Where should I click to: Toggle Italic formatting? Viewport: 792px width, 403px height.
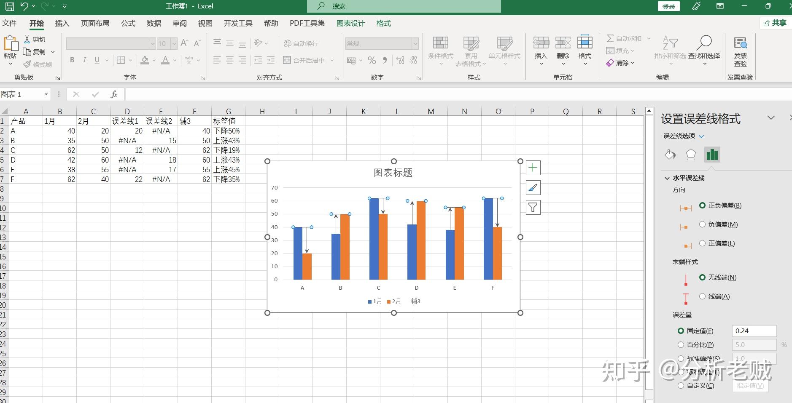point(84,60)
